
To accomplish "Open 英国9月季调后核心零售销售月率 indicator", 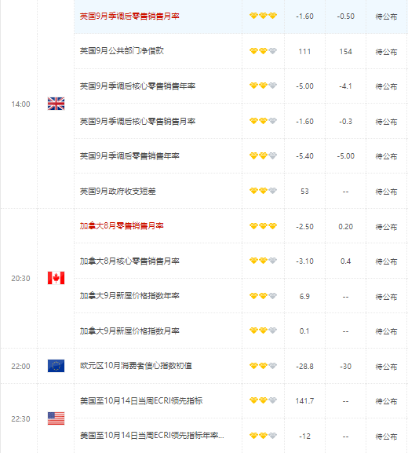I will 137,121.
